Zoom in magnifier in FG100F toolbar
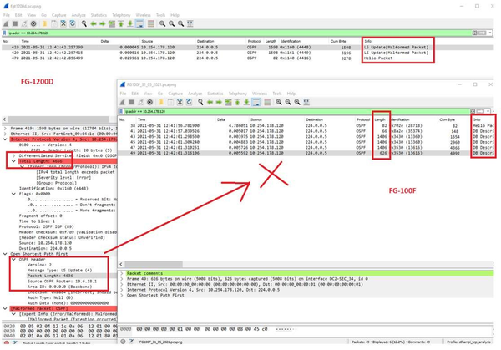 pyautogui.click(x=279, y=102)
